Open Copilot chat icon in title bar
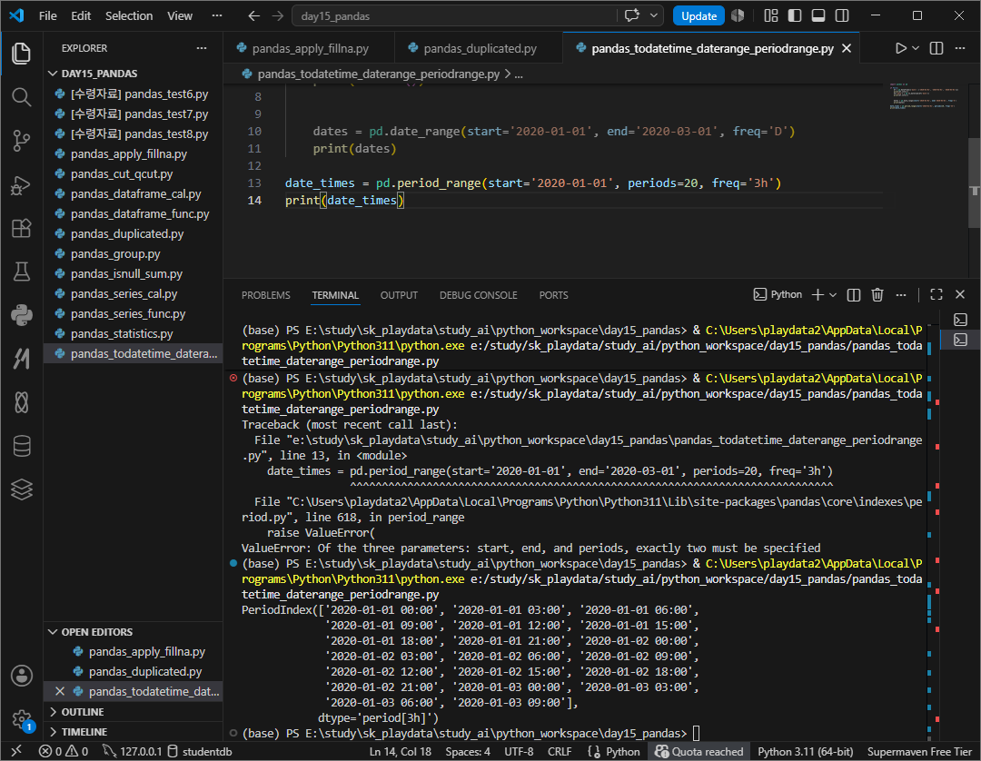Screen dimensions: 981x761 [632, 15]
